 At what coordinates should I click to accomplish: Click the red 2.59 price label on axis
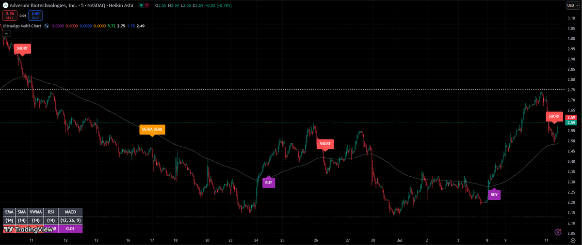[x=571, y=117]
